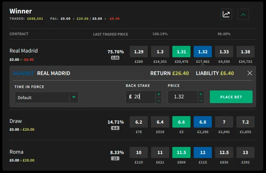The image size is (266, 173).
Task: Click Real Madrid's -£6.40 P&L
Action: [x=28, y=60]
